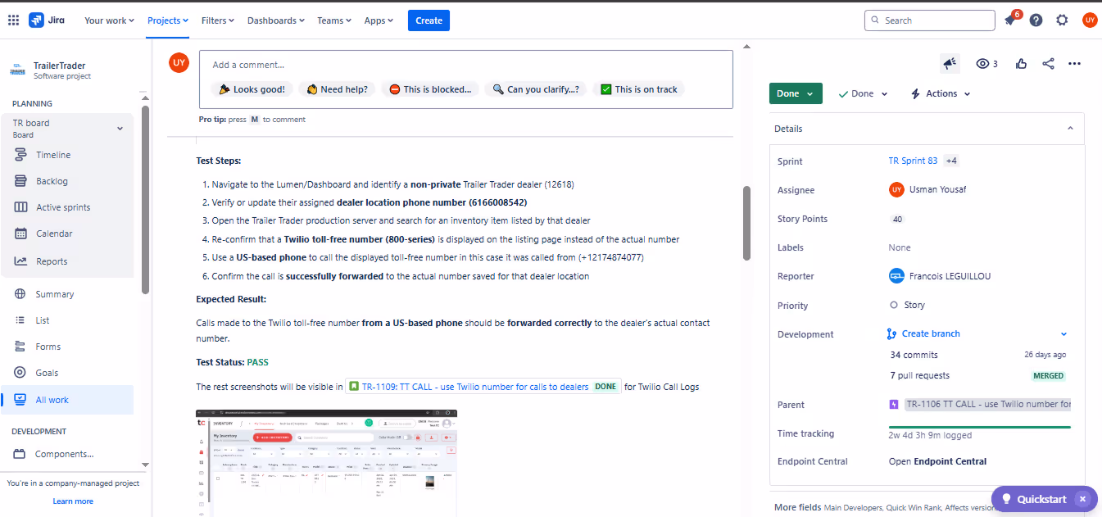Open the Teams dropdown menu
The width and height of the screenshot is (1102, 517).
[334, 20]
